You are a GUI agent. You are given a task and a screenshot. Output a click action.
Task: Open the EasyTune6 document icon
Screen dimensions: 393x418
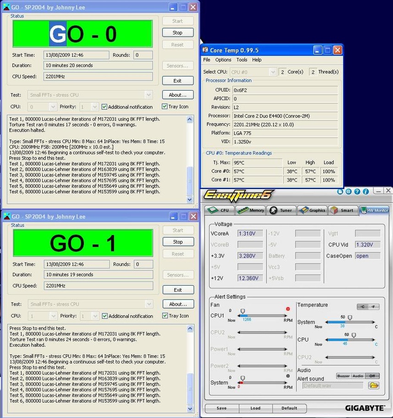(x=340, y=191)
